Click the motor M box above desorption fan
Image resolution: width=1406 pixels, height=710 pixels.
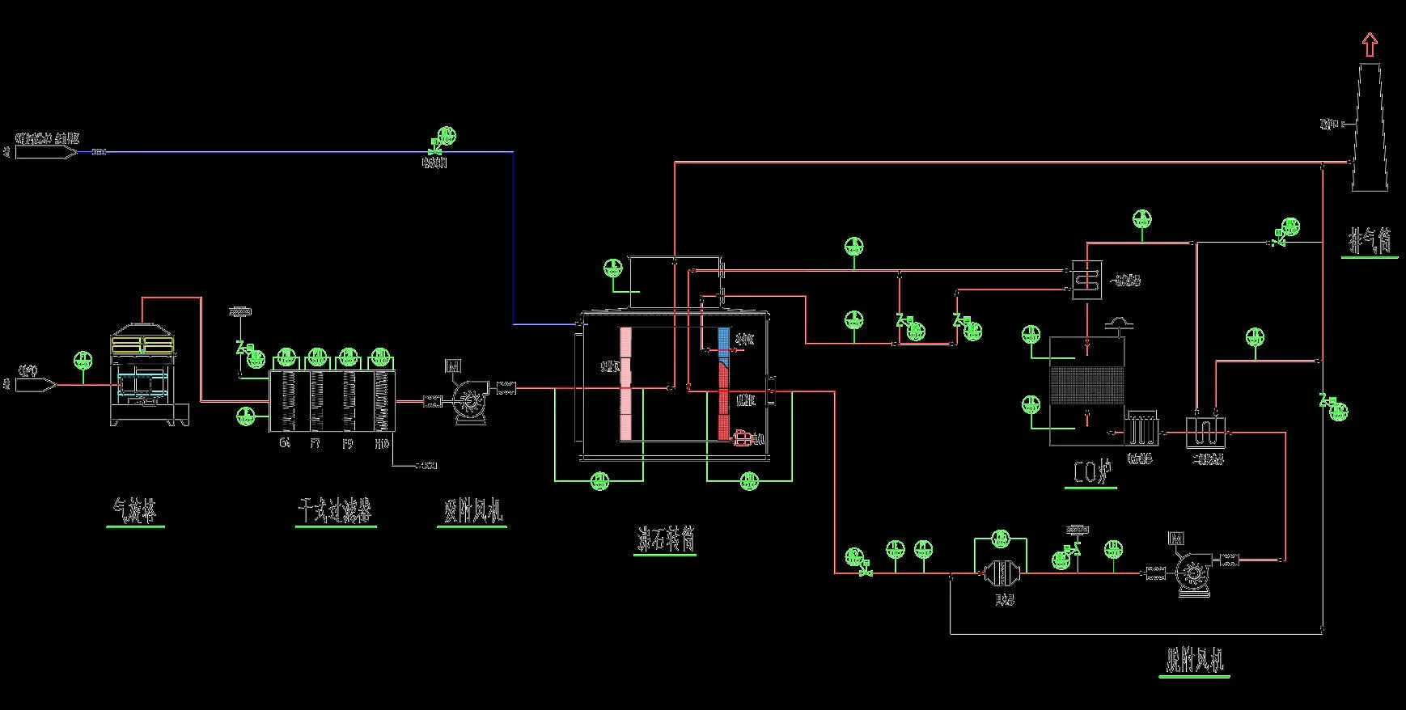click(1175, 538)
